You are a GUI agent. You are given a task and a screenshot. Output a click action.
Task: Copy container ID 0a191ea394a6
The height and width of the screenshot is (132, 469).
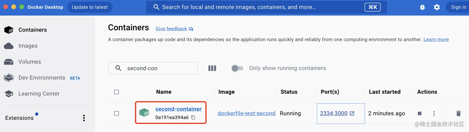pos(193,118)
